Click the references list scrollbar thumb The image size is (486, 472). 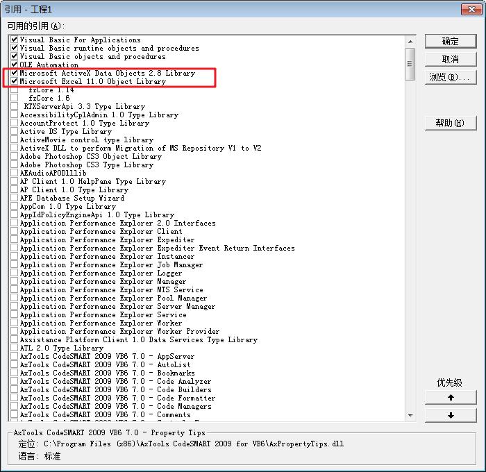[x=410, y=64]
